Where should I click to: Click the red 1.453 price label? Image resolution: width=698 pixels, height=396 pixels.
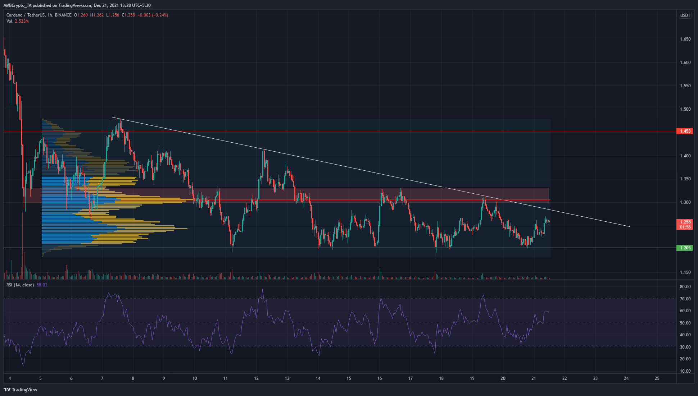coord(685,131)
